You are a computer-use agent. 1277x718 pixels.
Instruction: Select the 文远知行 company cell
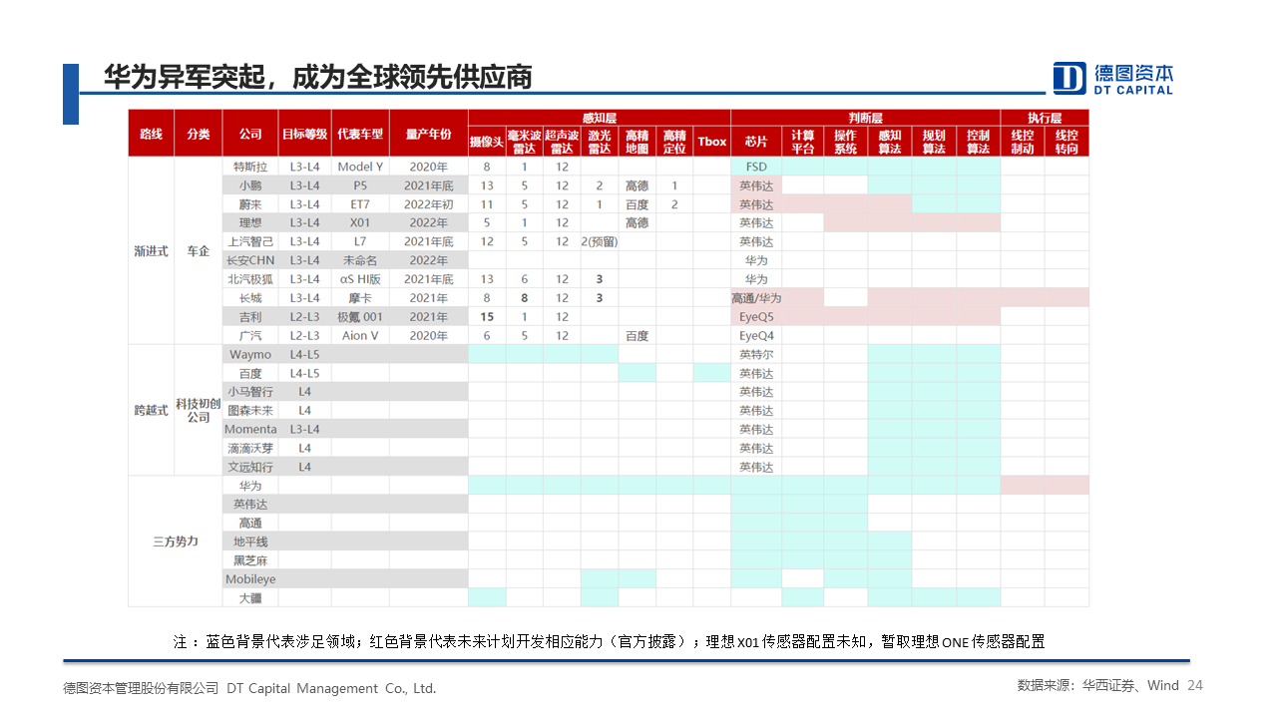click(250, 467)
